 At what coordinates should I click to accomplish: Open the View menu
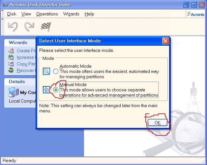(x=26, y=14)
